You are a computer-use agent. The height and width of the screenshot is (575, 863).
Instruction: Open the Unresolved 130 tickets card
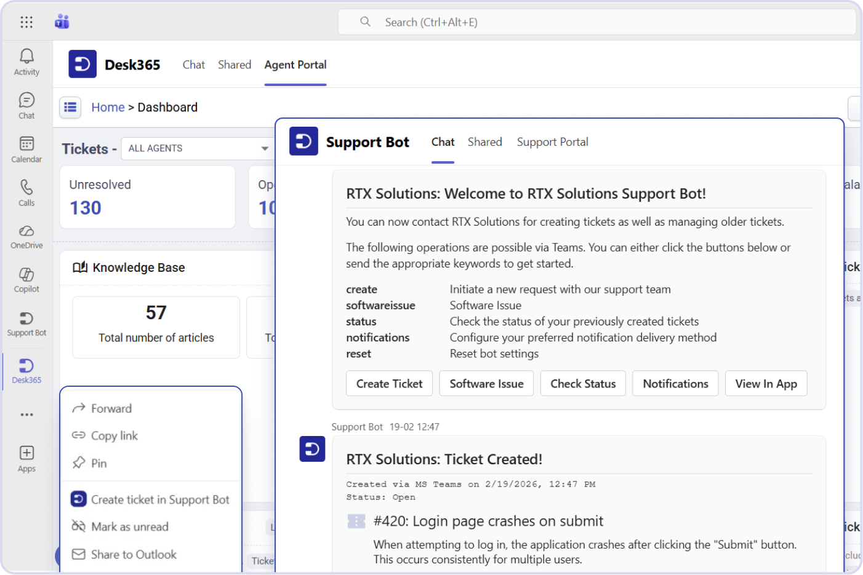(x=148, y=197)
